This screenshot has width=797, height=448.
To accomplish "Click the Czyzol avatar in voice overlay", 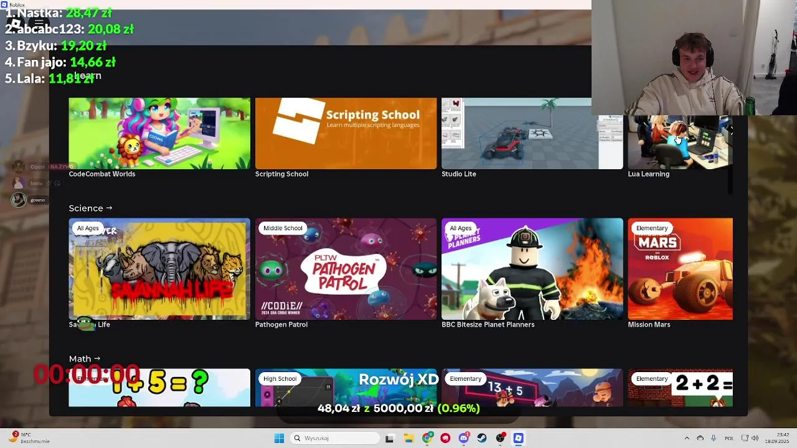I will pos(19,167).
